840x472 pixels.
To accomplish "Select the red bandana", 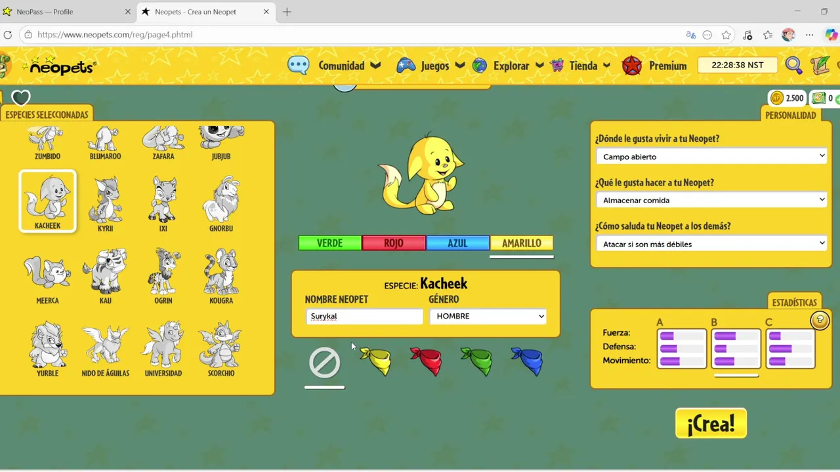I will tap(426, 361).
